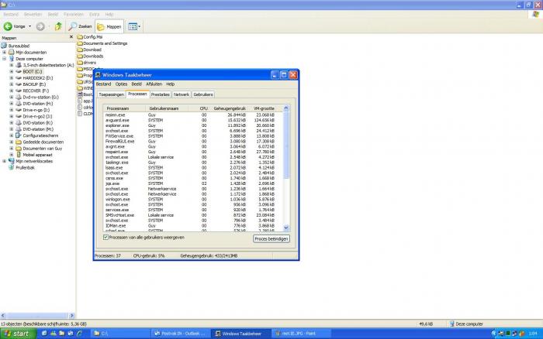Go up one folder level icon
The width and height of the screenshot is (543, 339).
point(58,26)
